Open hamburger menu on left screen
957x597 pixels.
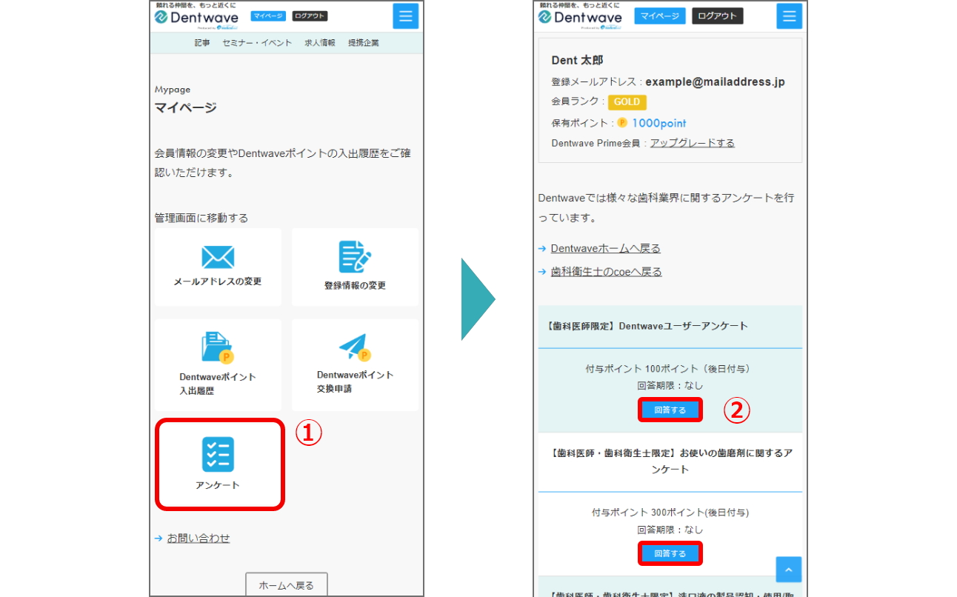(x=405, y=16)
